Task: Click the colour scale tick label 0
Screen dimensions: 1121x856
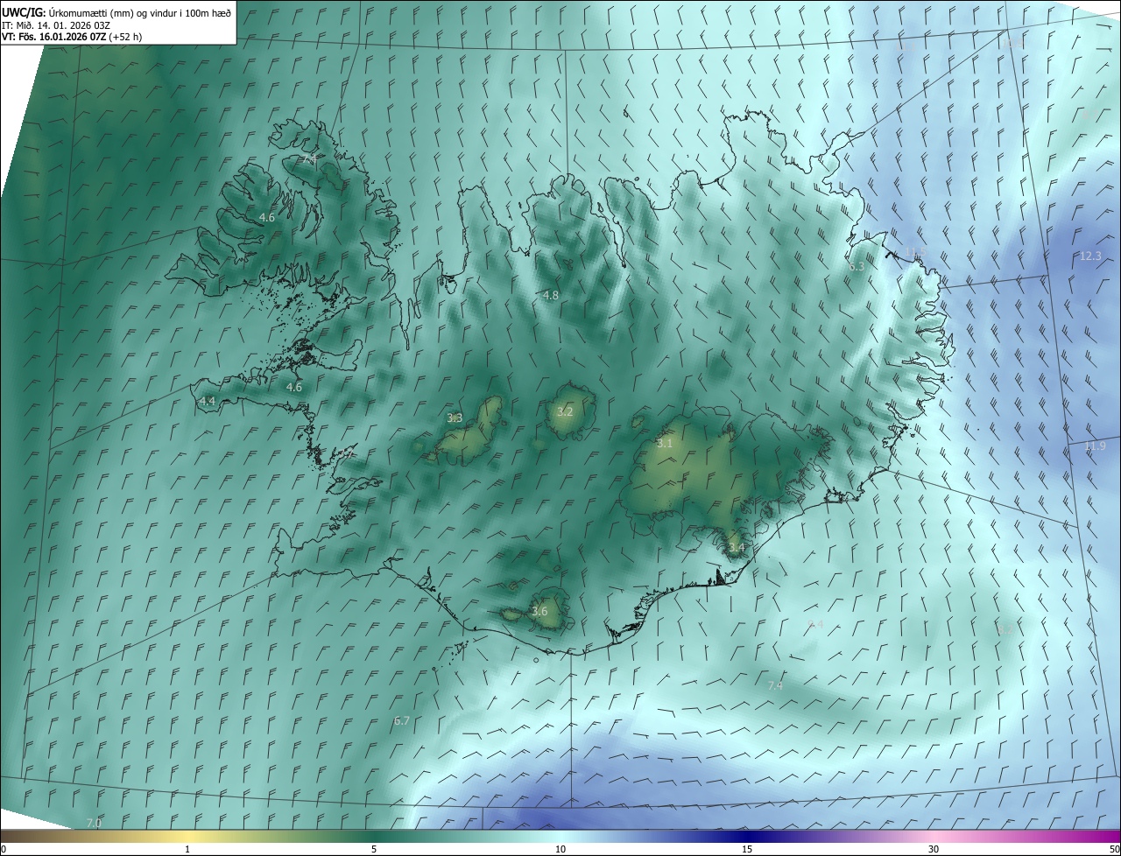Action: point(4,849)
